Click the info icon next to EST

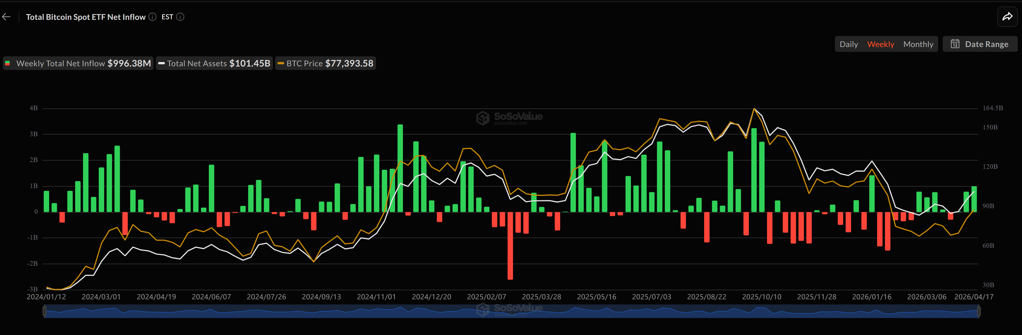tap(180, 17)
